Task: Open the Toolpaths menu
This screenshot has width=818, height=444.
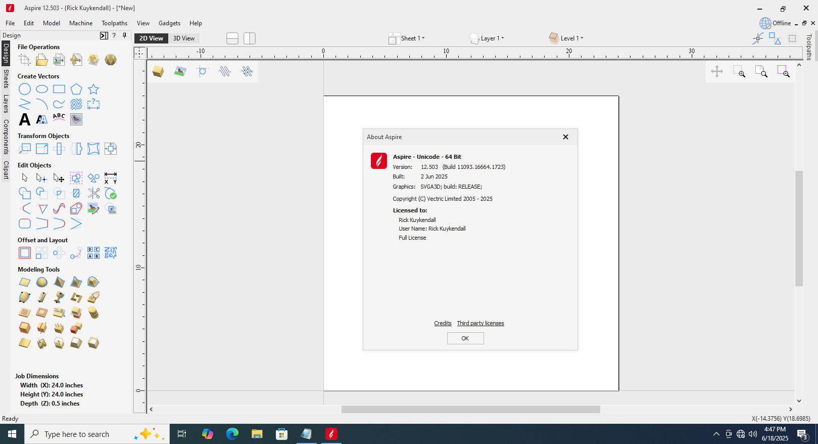Action: (114, 23)
